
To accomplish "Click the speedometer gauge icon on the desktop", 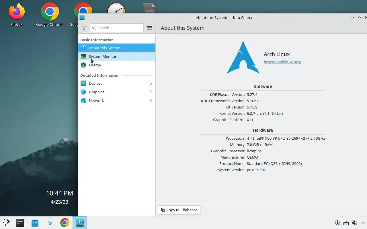I will pyautogui.click(x=116, y=9).
